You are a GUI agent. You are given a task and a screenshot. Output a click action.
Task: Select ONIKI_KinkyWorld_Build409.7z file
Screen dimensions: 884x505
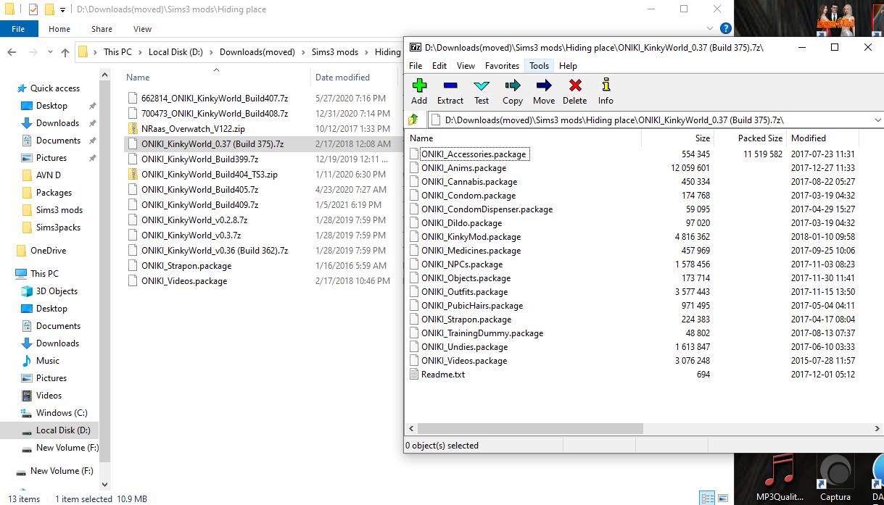click(199, 205)
